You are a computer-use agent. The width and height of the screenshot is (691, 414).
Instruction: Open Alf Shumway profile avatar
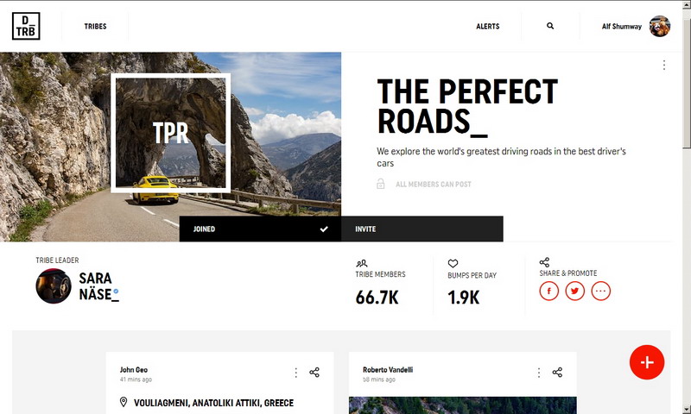pos(659,27)
